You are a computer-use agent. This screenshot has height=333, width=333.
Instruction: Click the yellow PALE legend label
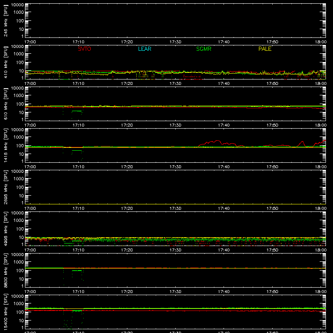pos(265,49)
